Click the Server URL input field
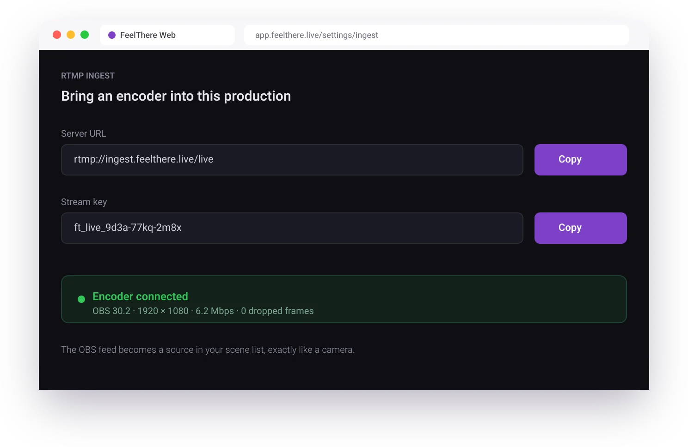Image resolution: width=688 pixels, height=447 pixels. pyautogui.click(x=292, y=160)
